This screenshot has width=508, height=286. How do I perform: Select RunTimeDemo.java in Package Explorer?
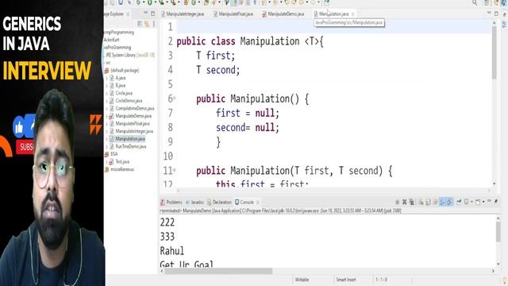point(130,146)
